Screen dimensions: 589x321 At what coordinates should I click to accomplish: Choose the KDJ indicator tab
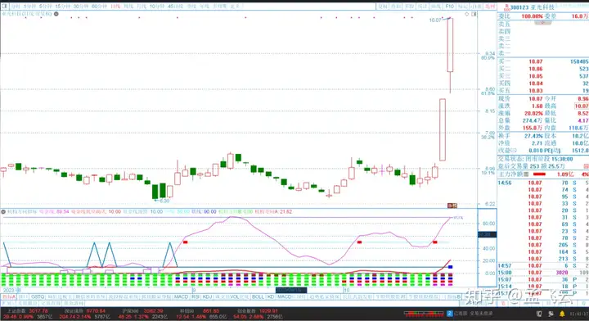[x=207, y=297]
